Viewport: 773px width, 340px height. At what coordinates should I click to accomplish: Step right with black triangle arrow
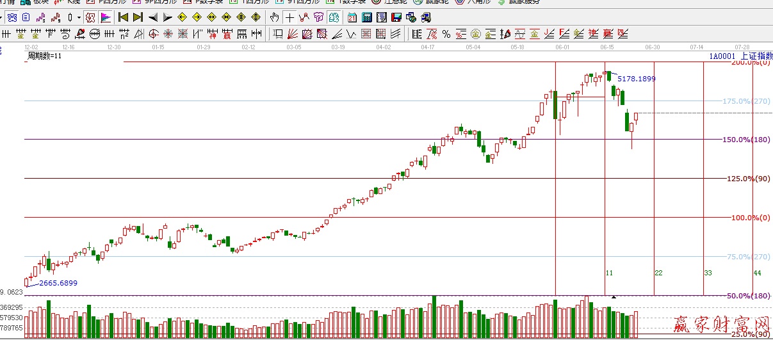pyautogui.click(x=167, y=17)
